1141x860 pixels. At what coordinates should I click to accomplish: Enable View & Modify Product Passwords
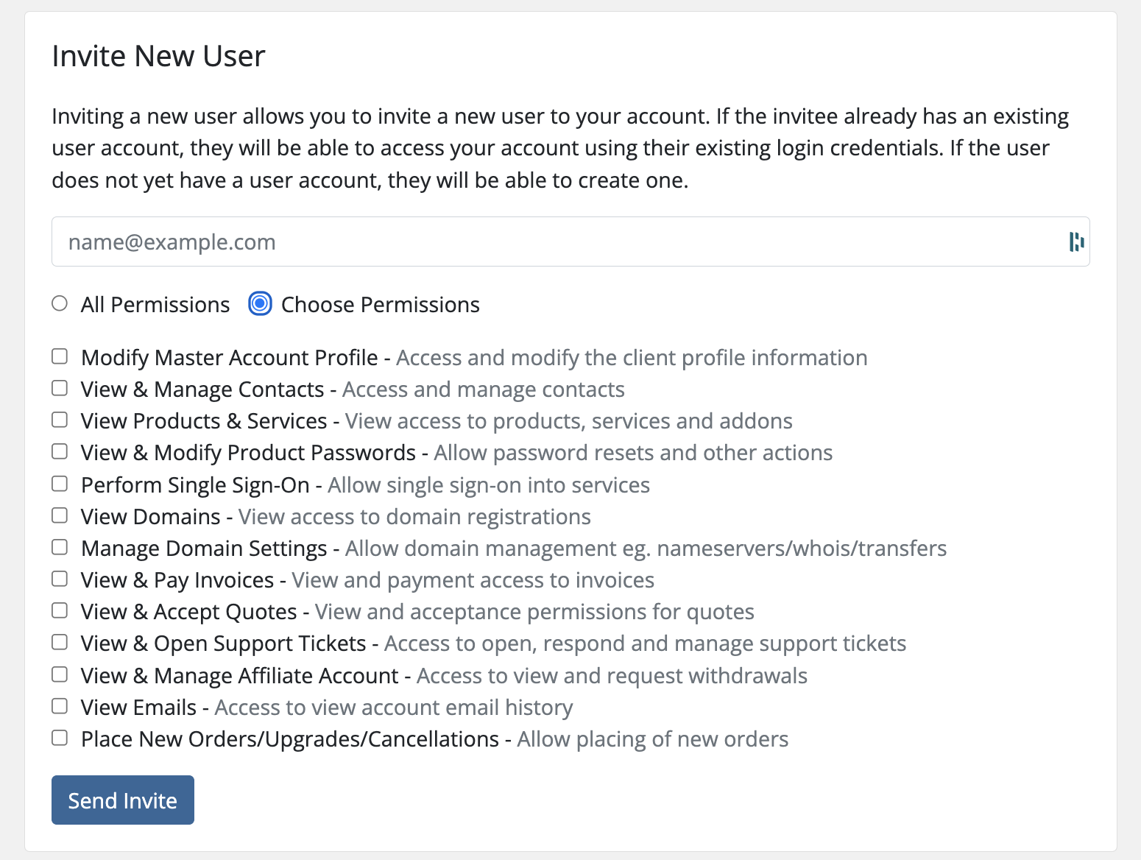(x=60, y=451)
